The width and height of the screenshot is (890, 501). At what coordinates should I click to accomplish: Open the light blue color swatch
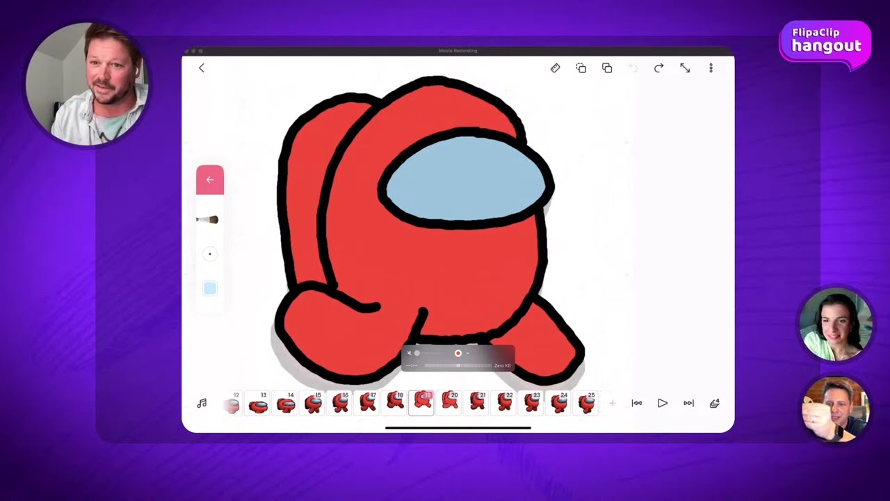click(x=210, y=289)
